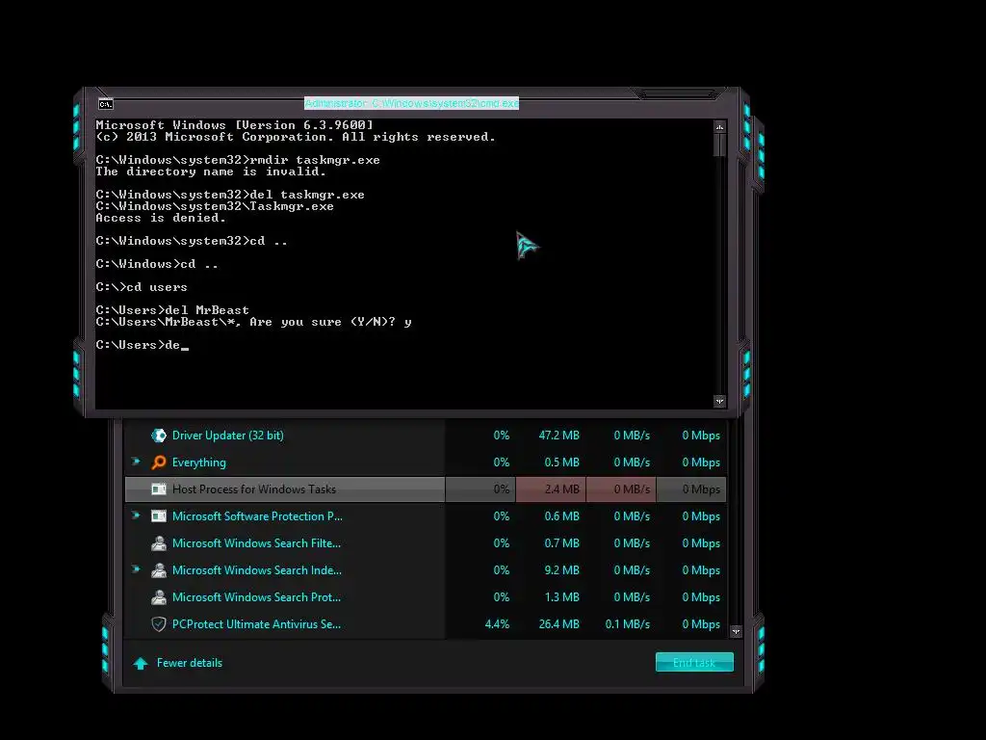Click the 1.3 MB memory value
The width and height of the screenshot is (986, 740).
(x=561, y=597)
